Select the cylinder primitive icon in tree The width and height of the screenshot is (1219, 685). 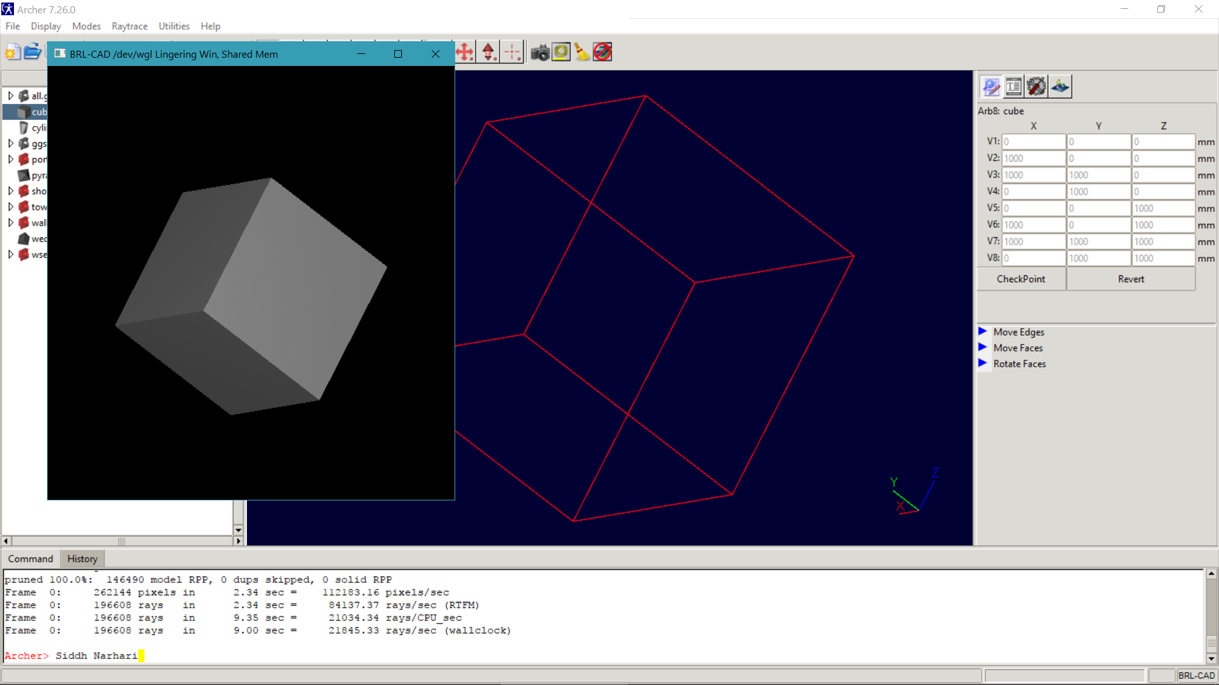click(24, 127)
